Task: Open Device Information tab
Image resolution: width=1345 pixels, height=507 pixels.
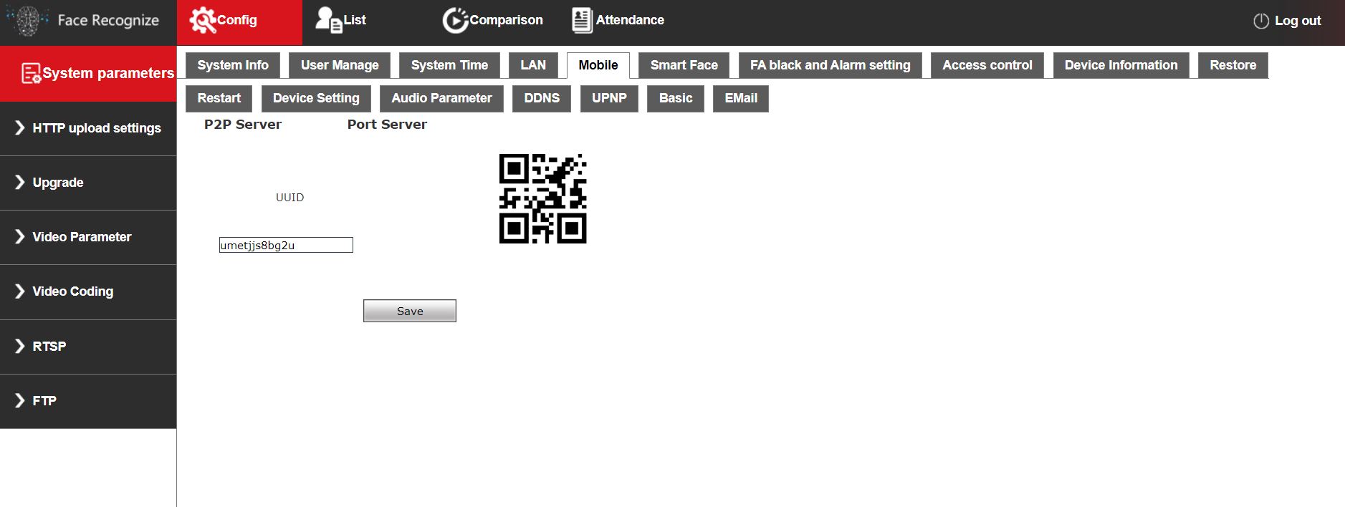Action: pyautogui.click(x=1121, y=65)
